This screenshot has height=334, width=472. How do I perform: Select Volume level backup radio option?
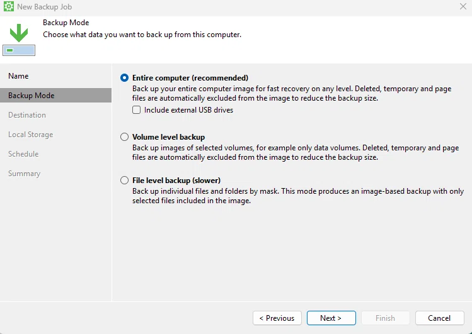[124, 137]
